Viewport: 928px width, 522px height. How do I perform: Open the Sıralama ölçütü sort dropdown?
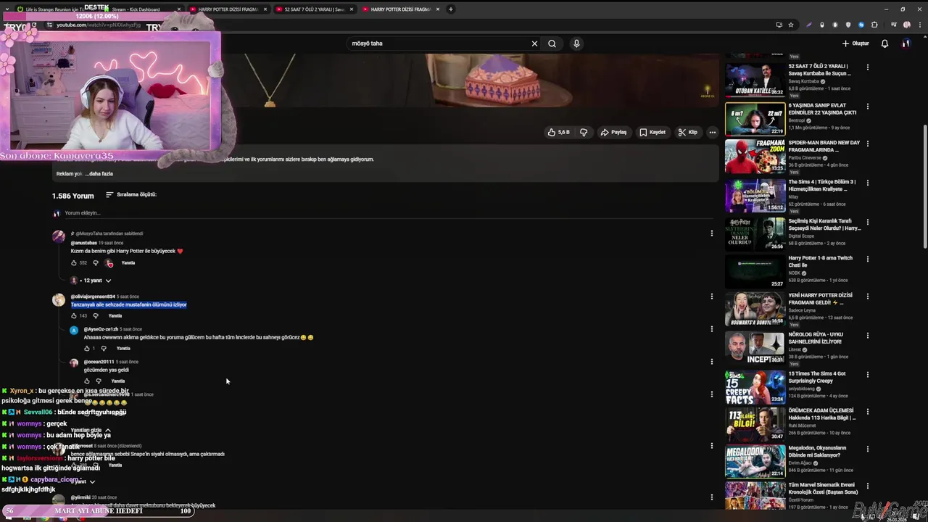click(x=131, y=194)
